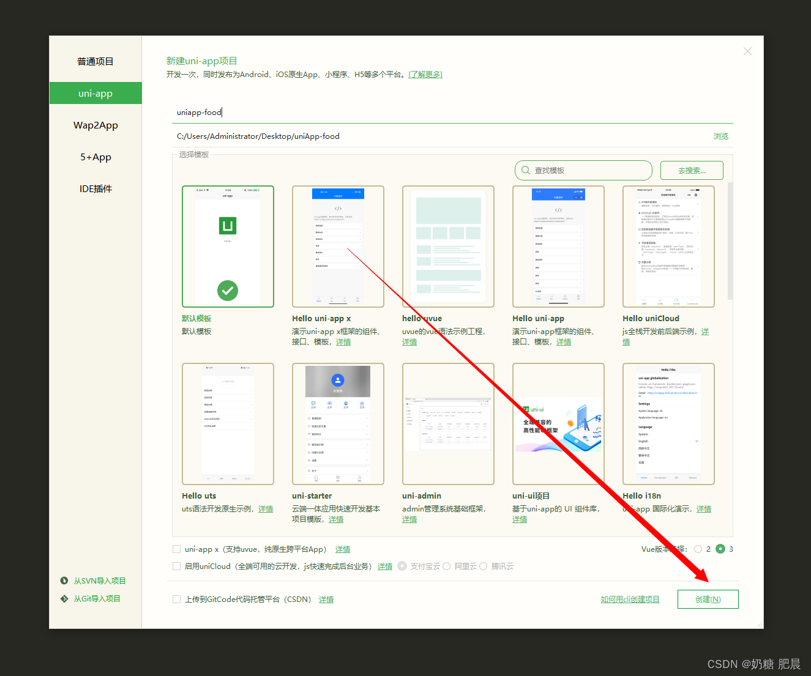This screenshot has width=811, height=676.
Task: Choose Vue version 3 radio button
Action: [x=720, y=549]
